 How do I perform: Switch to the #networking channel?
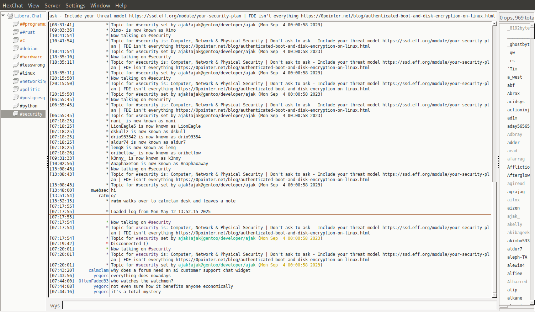(x=32, y=81)
